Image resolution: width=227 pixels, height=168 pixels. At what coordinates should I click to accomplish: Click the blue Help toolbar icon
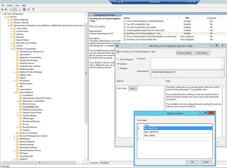click(x=24, y=10)
